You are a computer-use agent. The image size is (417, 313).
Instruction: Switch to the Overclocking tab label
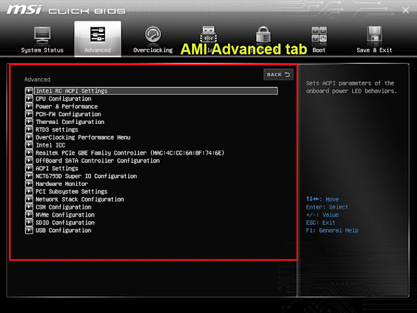pyautogui.click(x=153, y=50)
